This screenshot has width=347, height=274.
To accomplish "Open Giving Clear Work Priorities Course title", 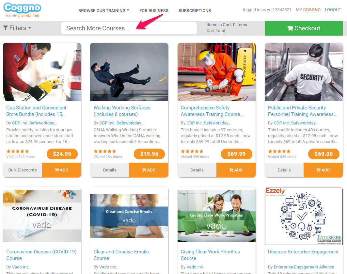I will pyautogui.click(x=210, y=255).
